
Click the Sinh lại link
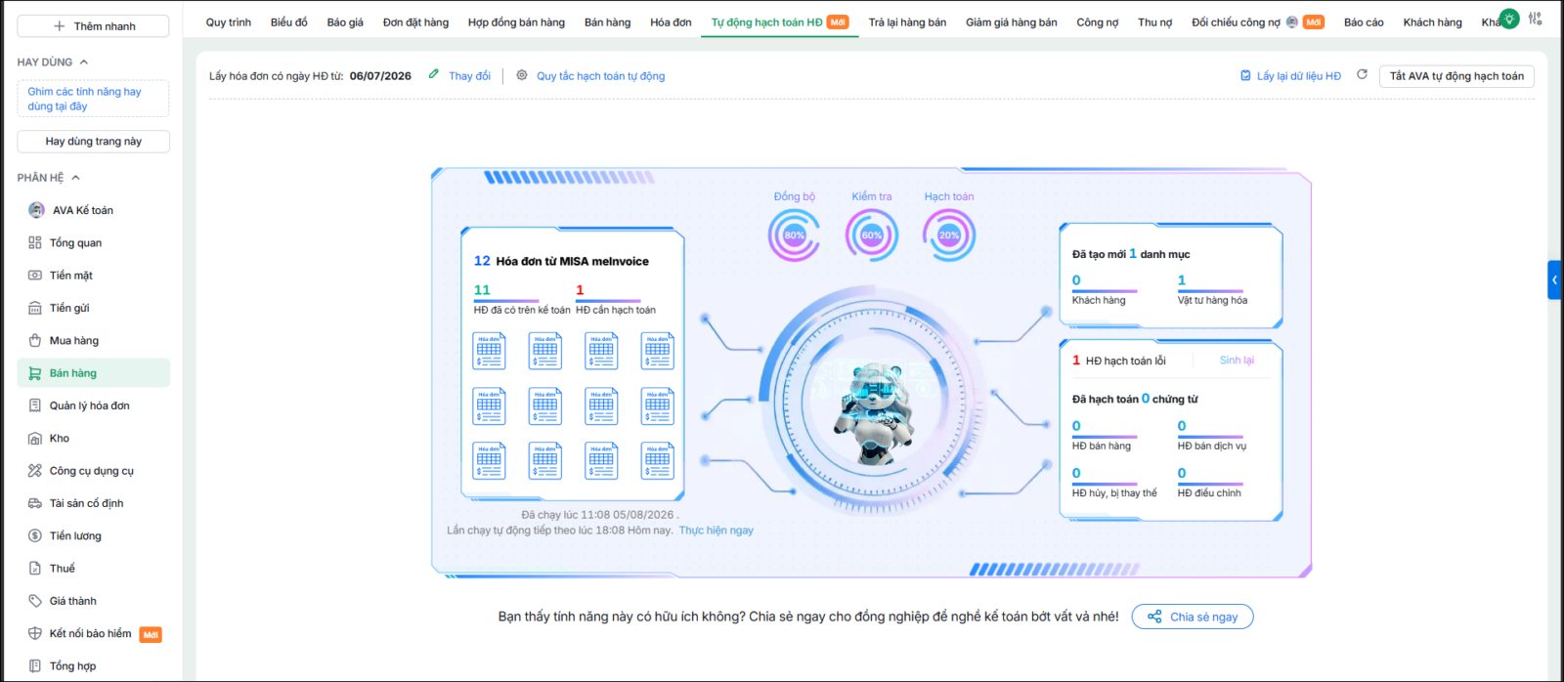coord(1237,361)
